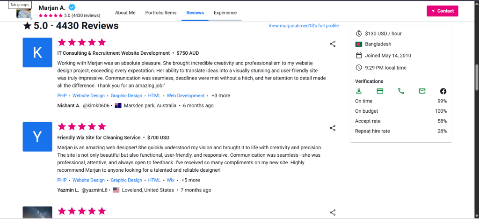Click the phone verified icon
The image size is (479, 219).
(401, 91)
